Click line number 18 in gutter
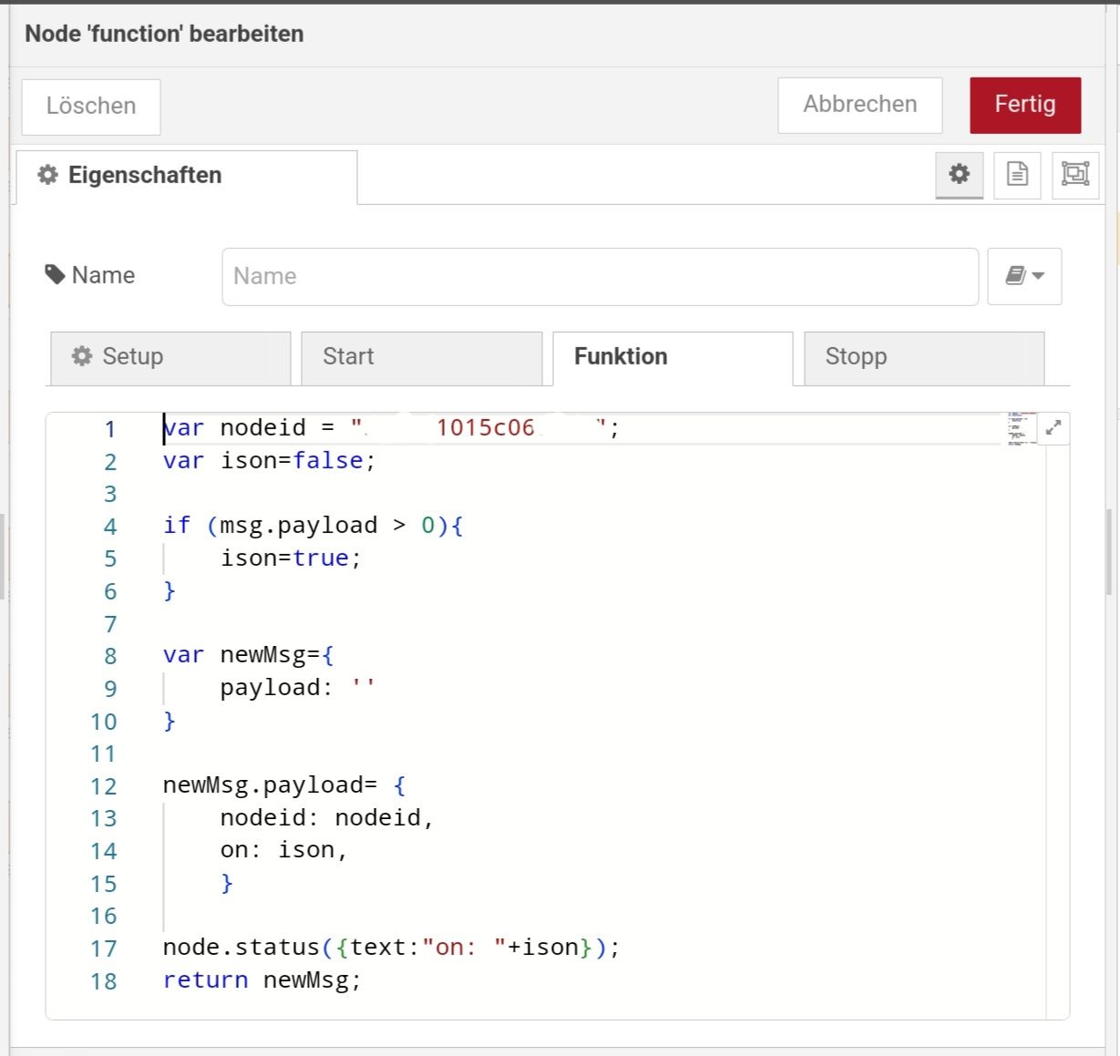This screenshot has width=1120, height=1056. point(104,981)
